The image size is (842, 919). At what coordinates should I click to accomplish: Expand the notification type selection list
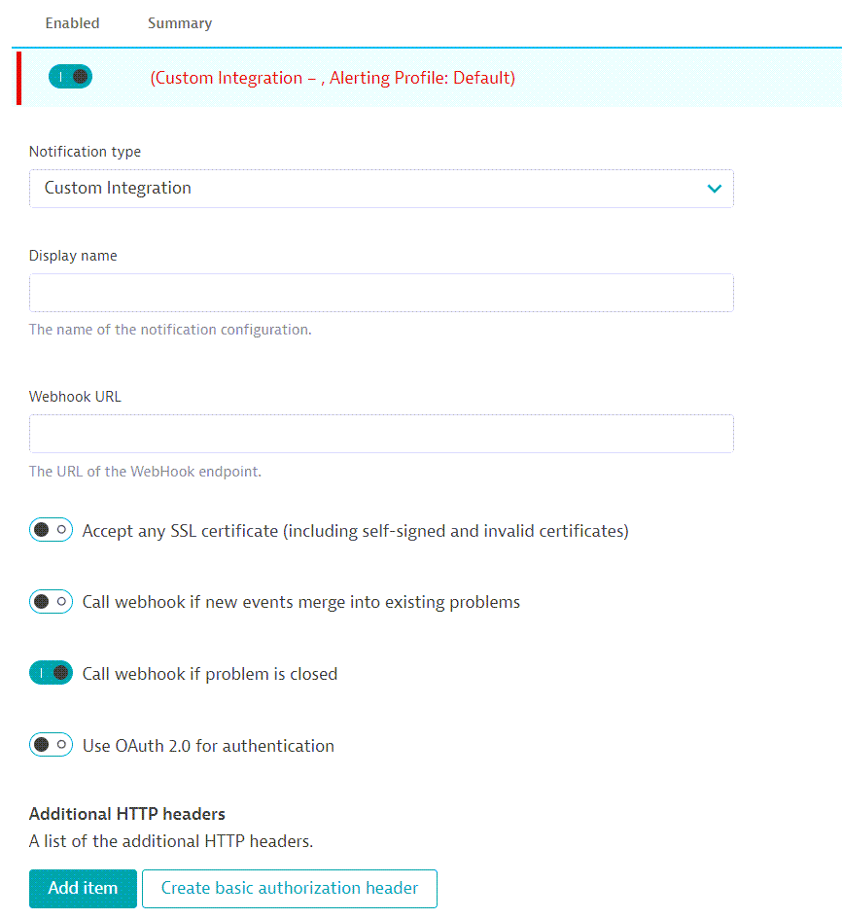coord(381,188)
